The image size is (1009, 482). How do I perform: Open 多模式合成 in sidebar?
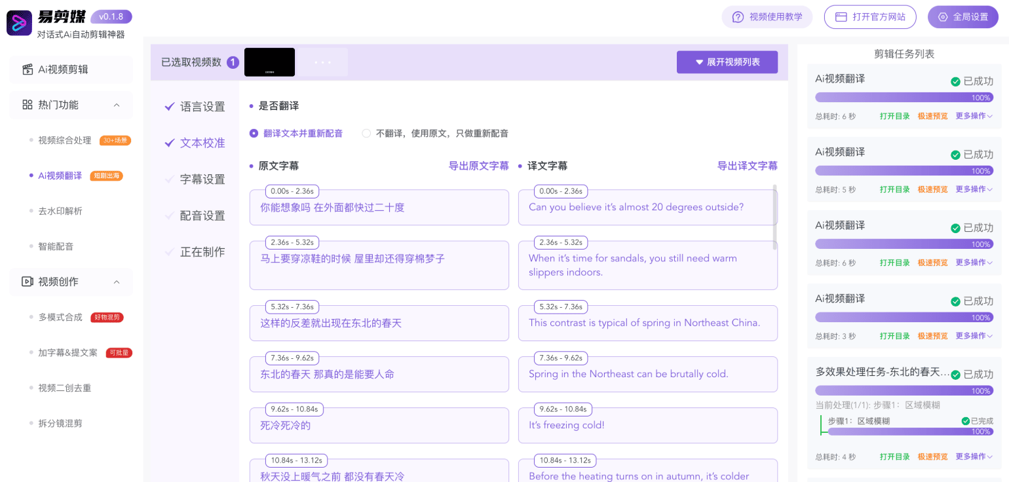(60, 317)
